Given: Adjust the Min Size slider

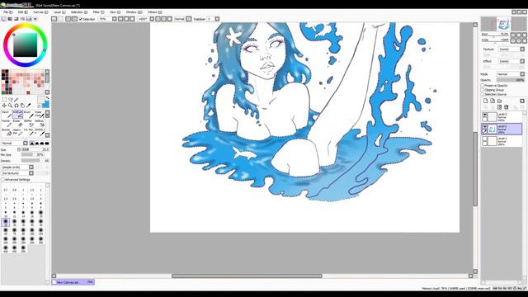Looking at the screenshot, I should point(33,155).
